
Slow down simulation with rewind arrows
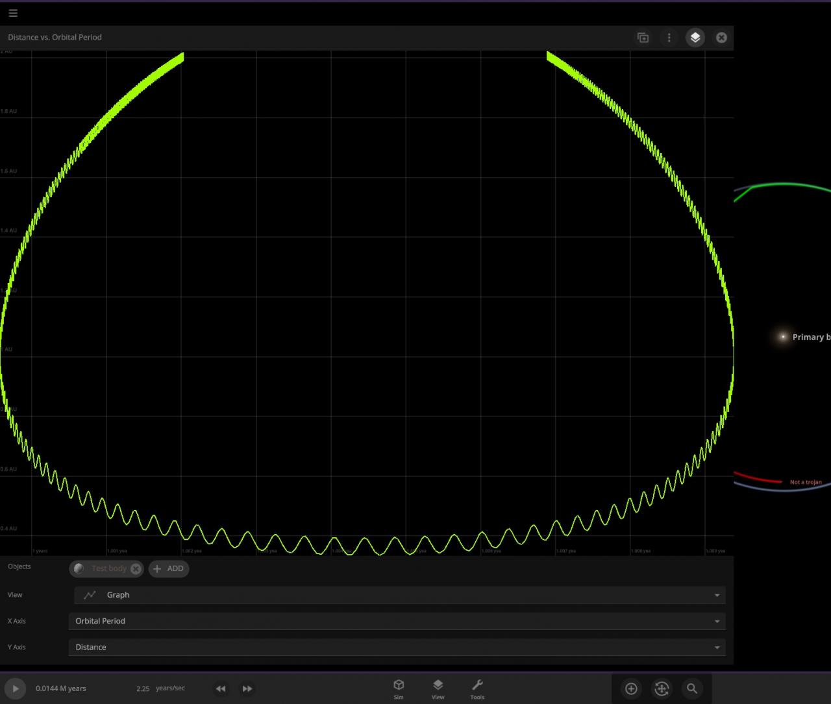click(x=221, y=688)
